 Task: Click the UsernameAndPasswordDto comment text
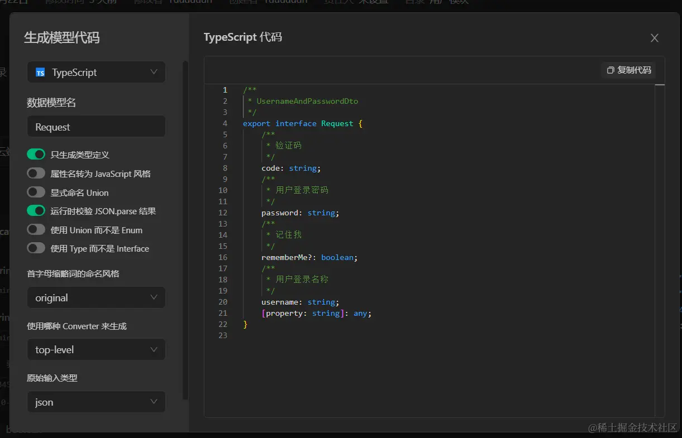[307, 101]
